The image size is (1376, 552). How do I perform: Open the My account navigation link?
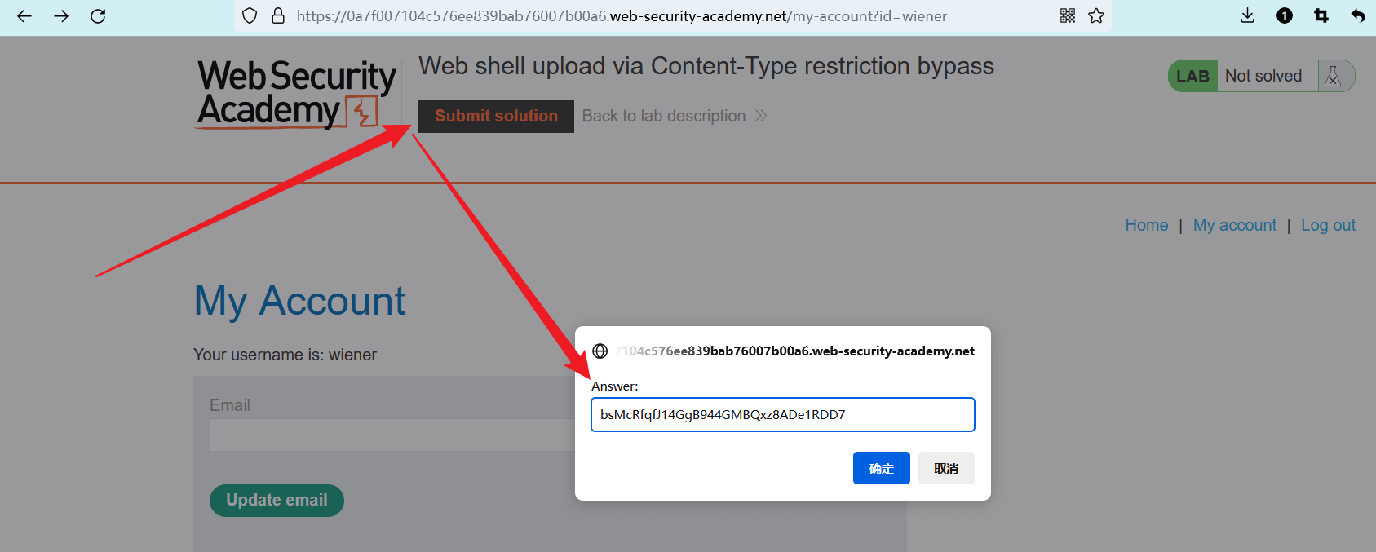click(x=1234, y=225)
